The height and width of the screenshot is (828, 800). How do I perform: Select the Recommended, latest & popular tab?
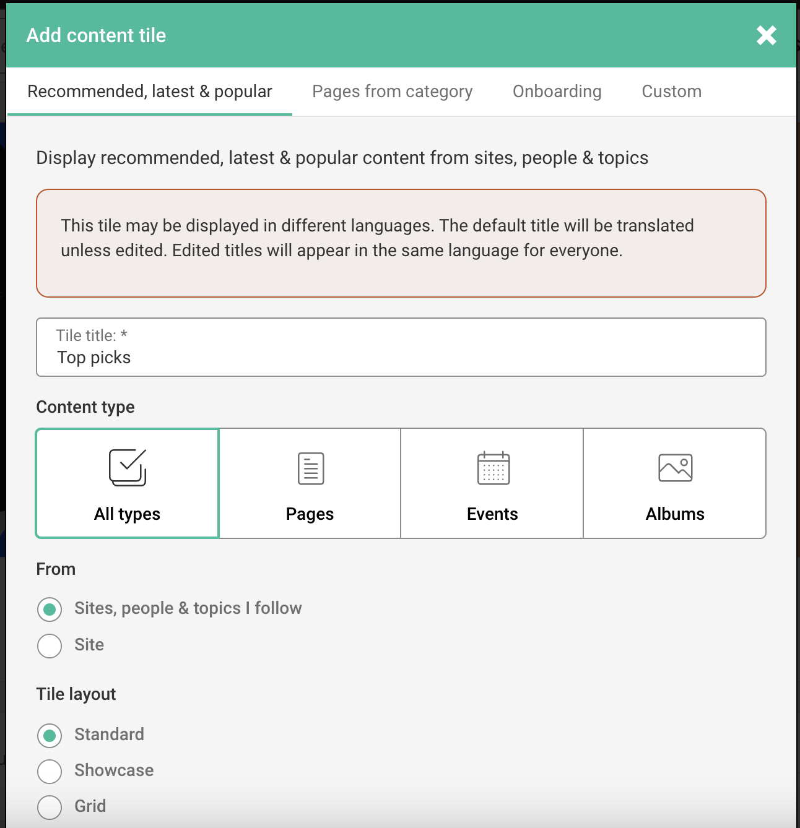click(x=149, y=92)
